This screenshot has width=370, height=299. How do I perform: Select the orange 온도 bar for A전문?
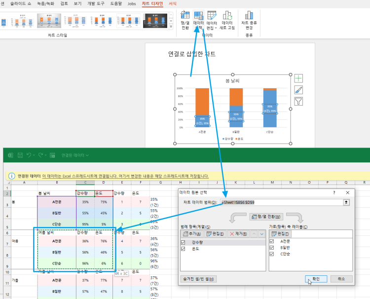202,102
